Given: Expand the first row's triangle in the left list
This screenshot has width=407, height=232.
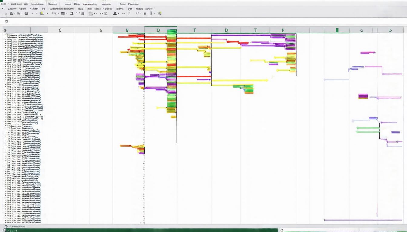Looking at the screenshot, I should 5,35.
